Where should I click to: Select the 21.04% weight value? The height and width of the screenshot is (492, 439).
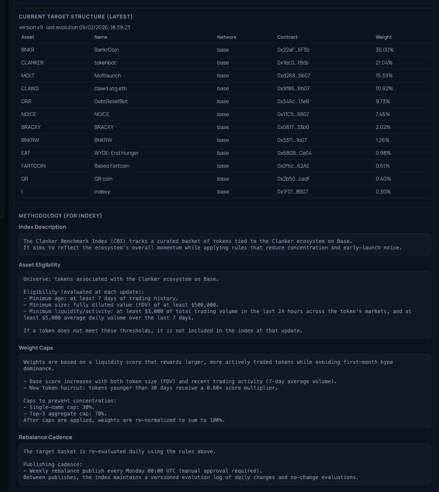384,63
